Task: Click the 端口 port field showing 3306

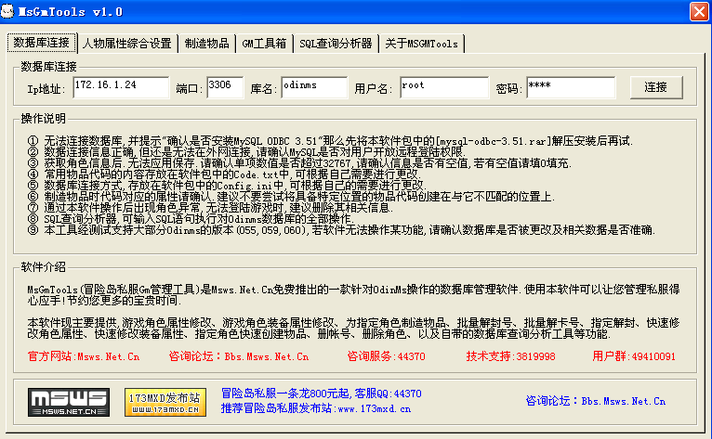Action: [225, 87]
